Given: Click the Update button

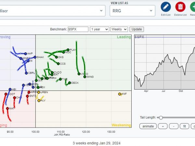Looking at the screenshot, I should pos(137,29).
